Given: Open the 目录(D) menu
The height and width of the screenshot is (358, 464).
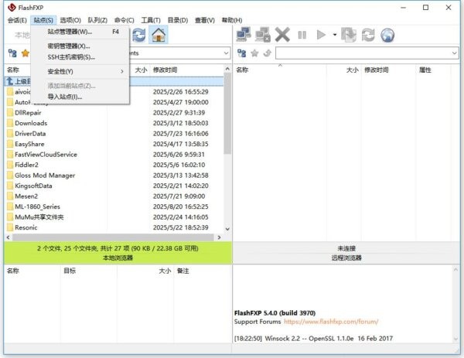Looking at the screenshot, I should 178,20.
